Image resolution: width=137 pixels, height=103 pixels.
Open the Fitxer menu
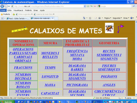point(3,10)
